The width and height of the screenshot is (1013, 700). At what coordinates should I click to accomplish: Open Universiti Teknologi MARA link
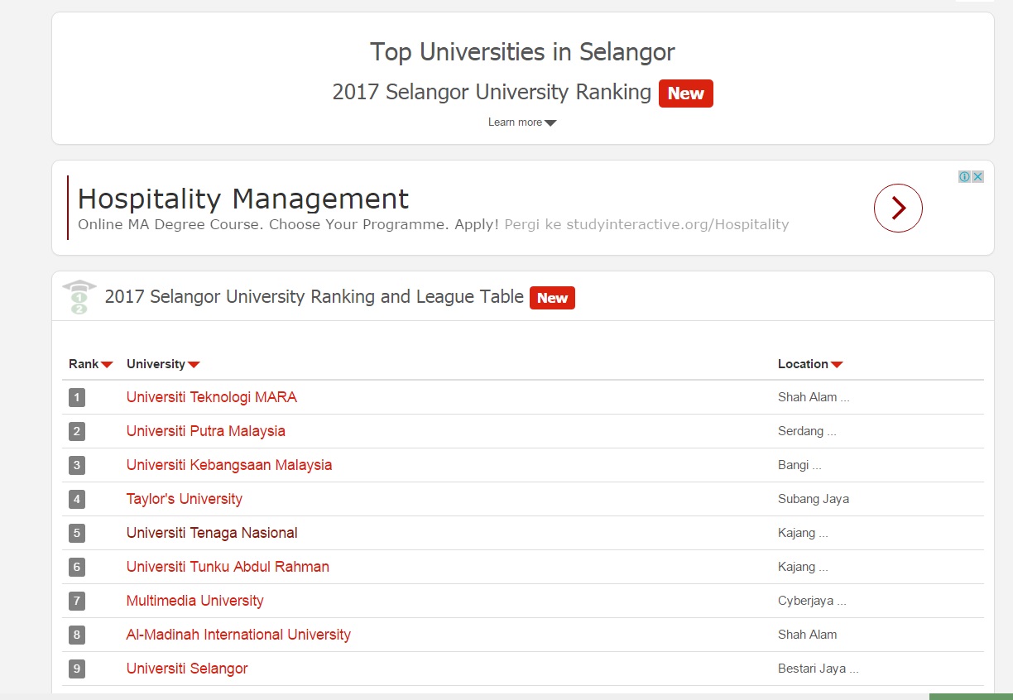(x=212, y=397)
